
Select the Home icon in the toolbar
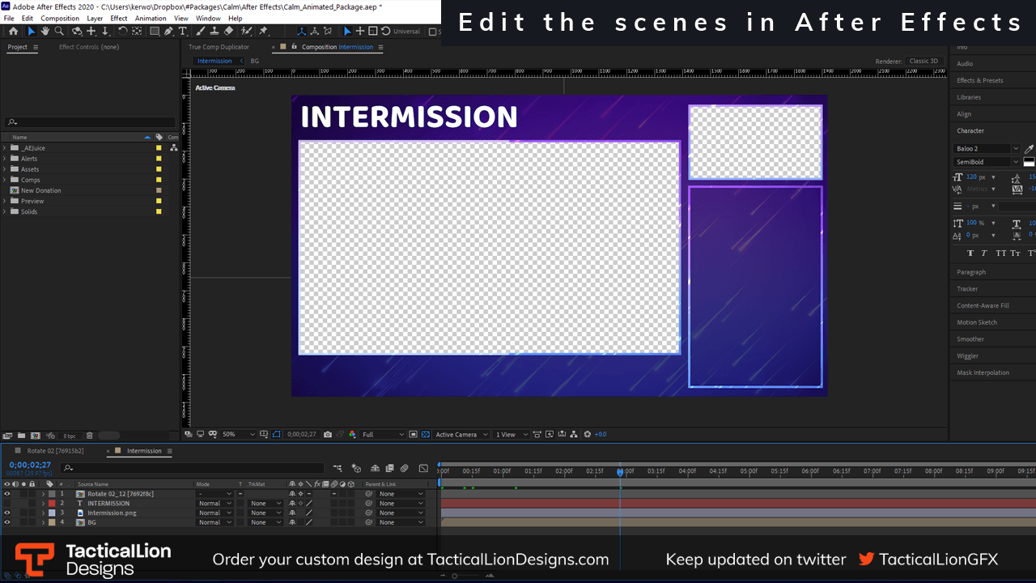[13, 31]
